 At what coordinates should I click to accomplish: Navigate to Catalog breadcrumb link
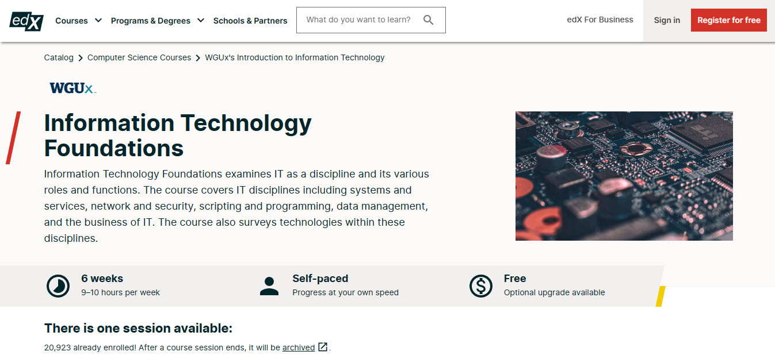pyautogui.click(x=59, y=57)
